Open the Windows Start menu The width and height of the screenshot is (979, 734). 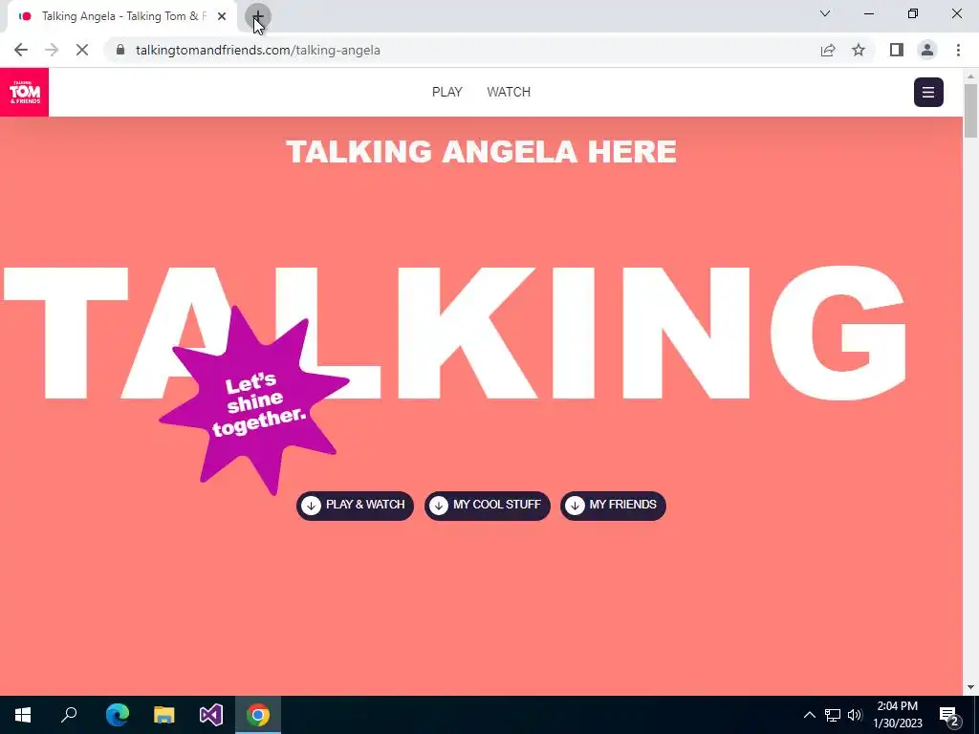coord(23,715)
